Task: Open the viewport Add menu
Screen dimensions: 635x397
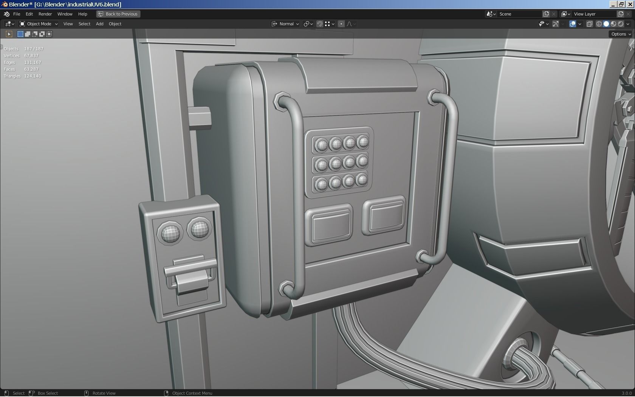Action: (x=99, y=24)
